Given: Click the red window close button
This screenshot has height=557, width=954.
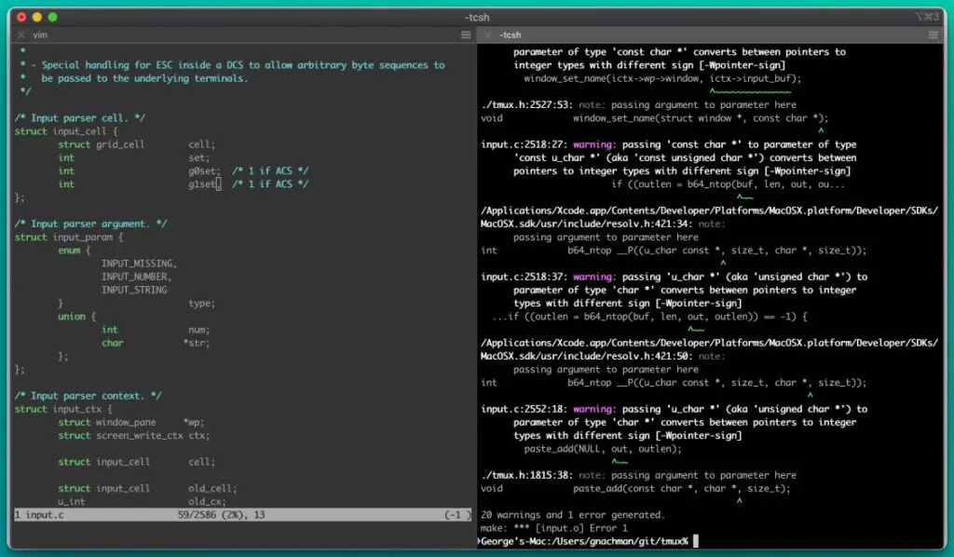Looking at the screenshot, I should pos(21,17).
